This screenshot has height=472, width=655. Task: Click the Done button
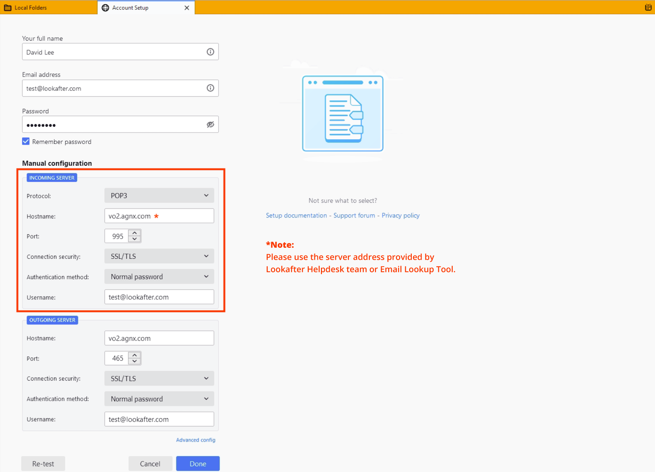pyautogui.click(x=198, y=464)
